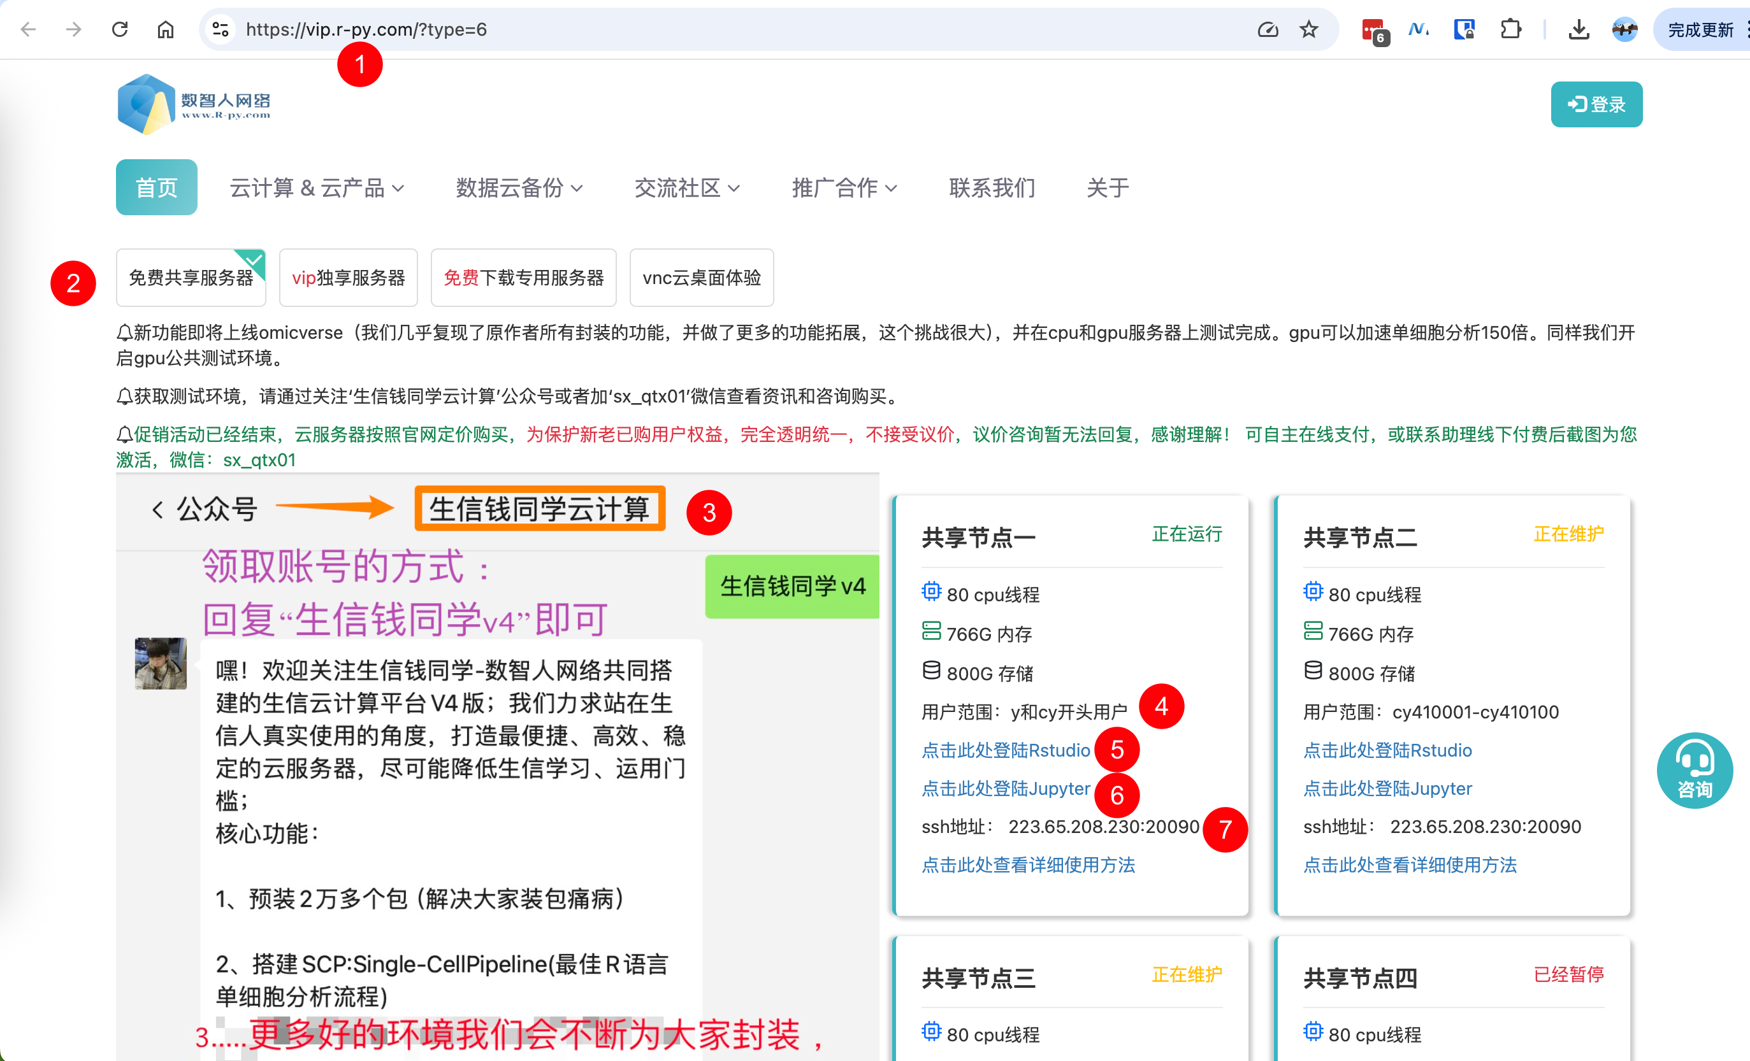
Task: Click the browser profile avatar icon
Action: point(1624,29)
